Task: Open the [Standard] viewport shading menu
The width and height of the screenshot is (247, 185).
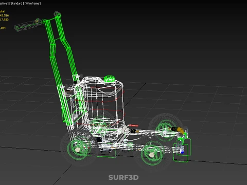Action: (16, 4)
